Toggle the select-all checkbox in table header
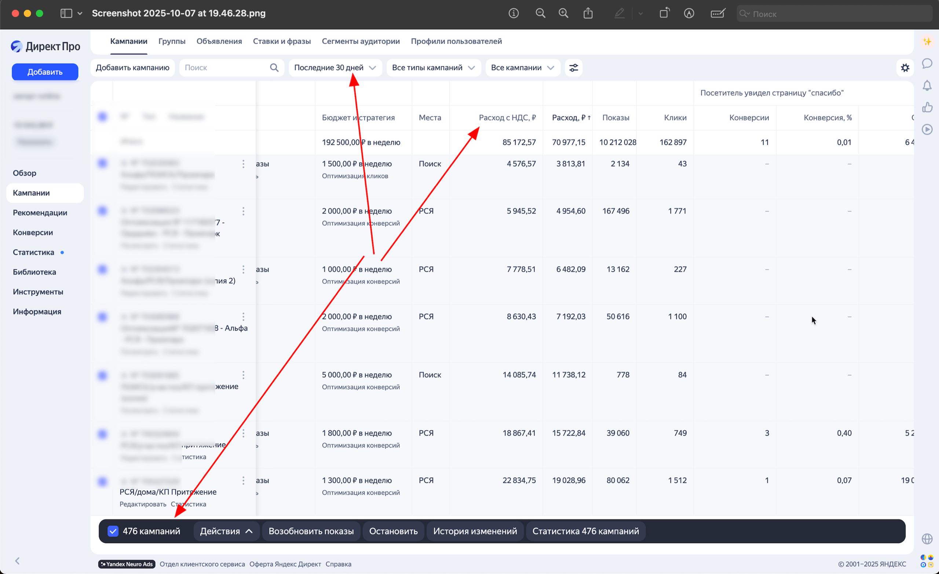Viewport: 939px width, 574px height. coord(102,117)
